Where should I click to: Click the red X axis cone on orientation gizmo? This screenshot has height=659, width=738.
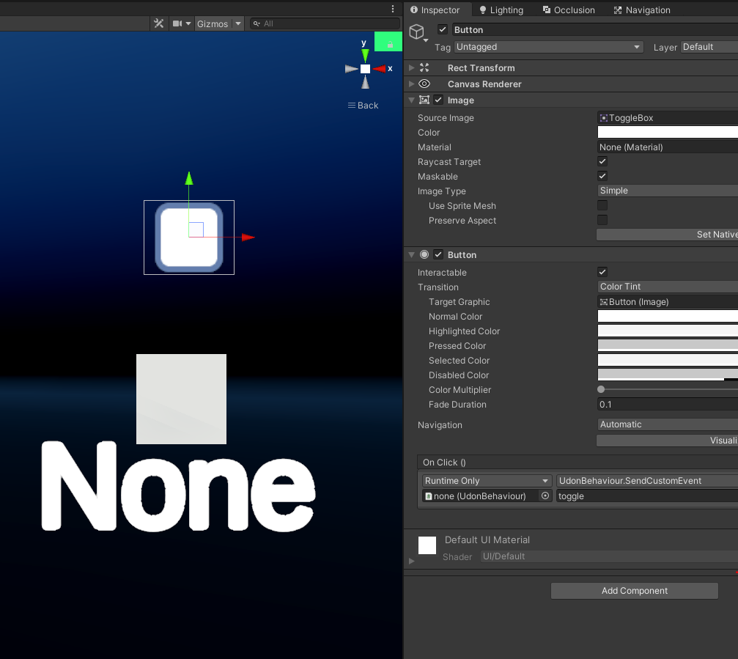tap(380, 69)
